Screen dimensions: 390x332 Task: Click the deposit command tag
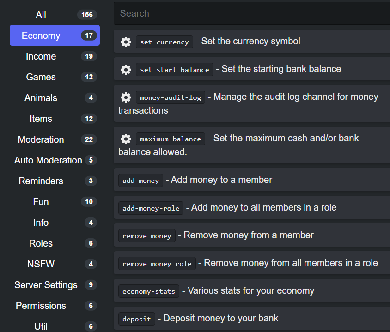click(x=137, y=319)
